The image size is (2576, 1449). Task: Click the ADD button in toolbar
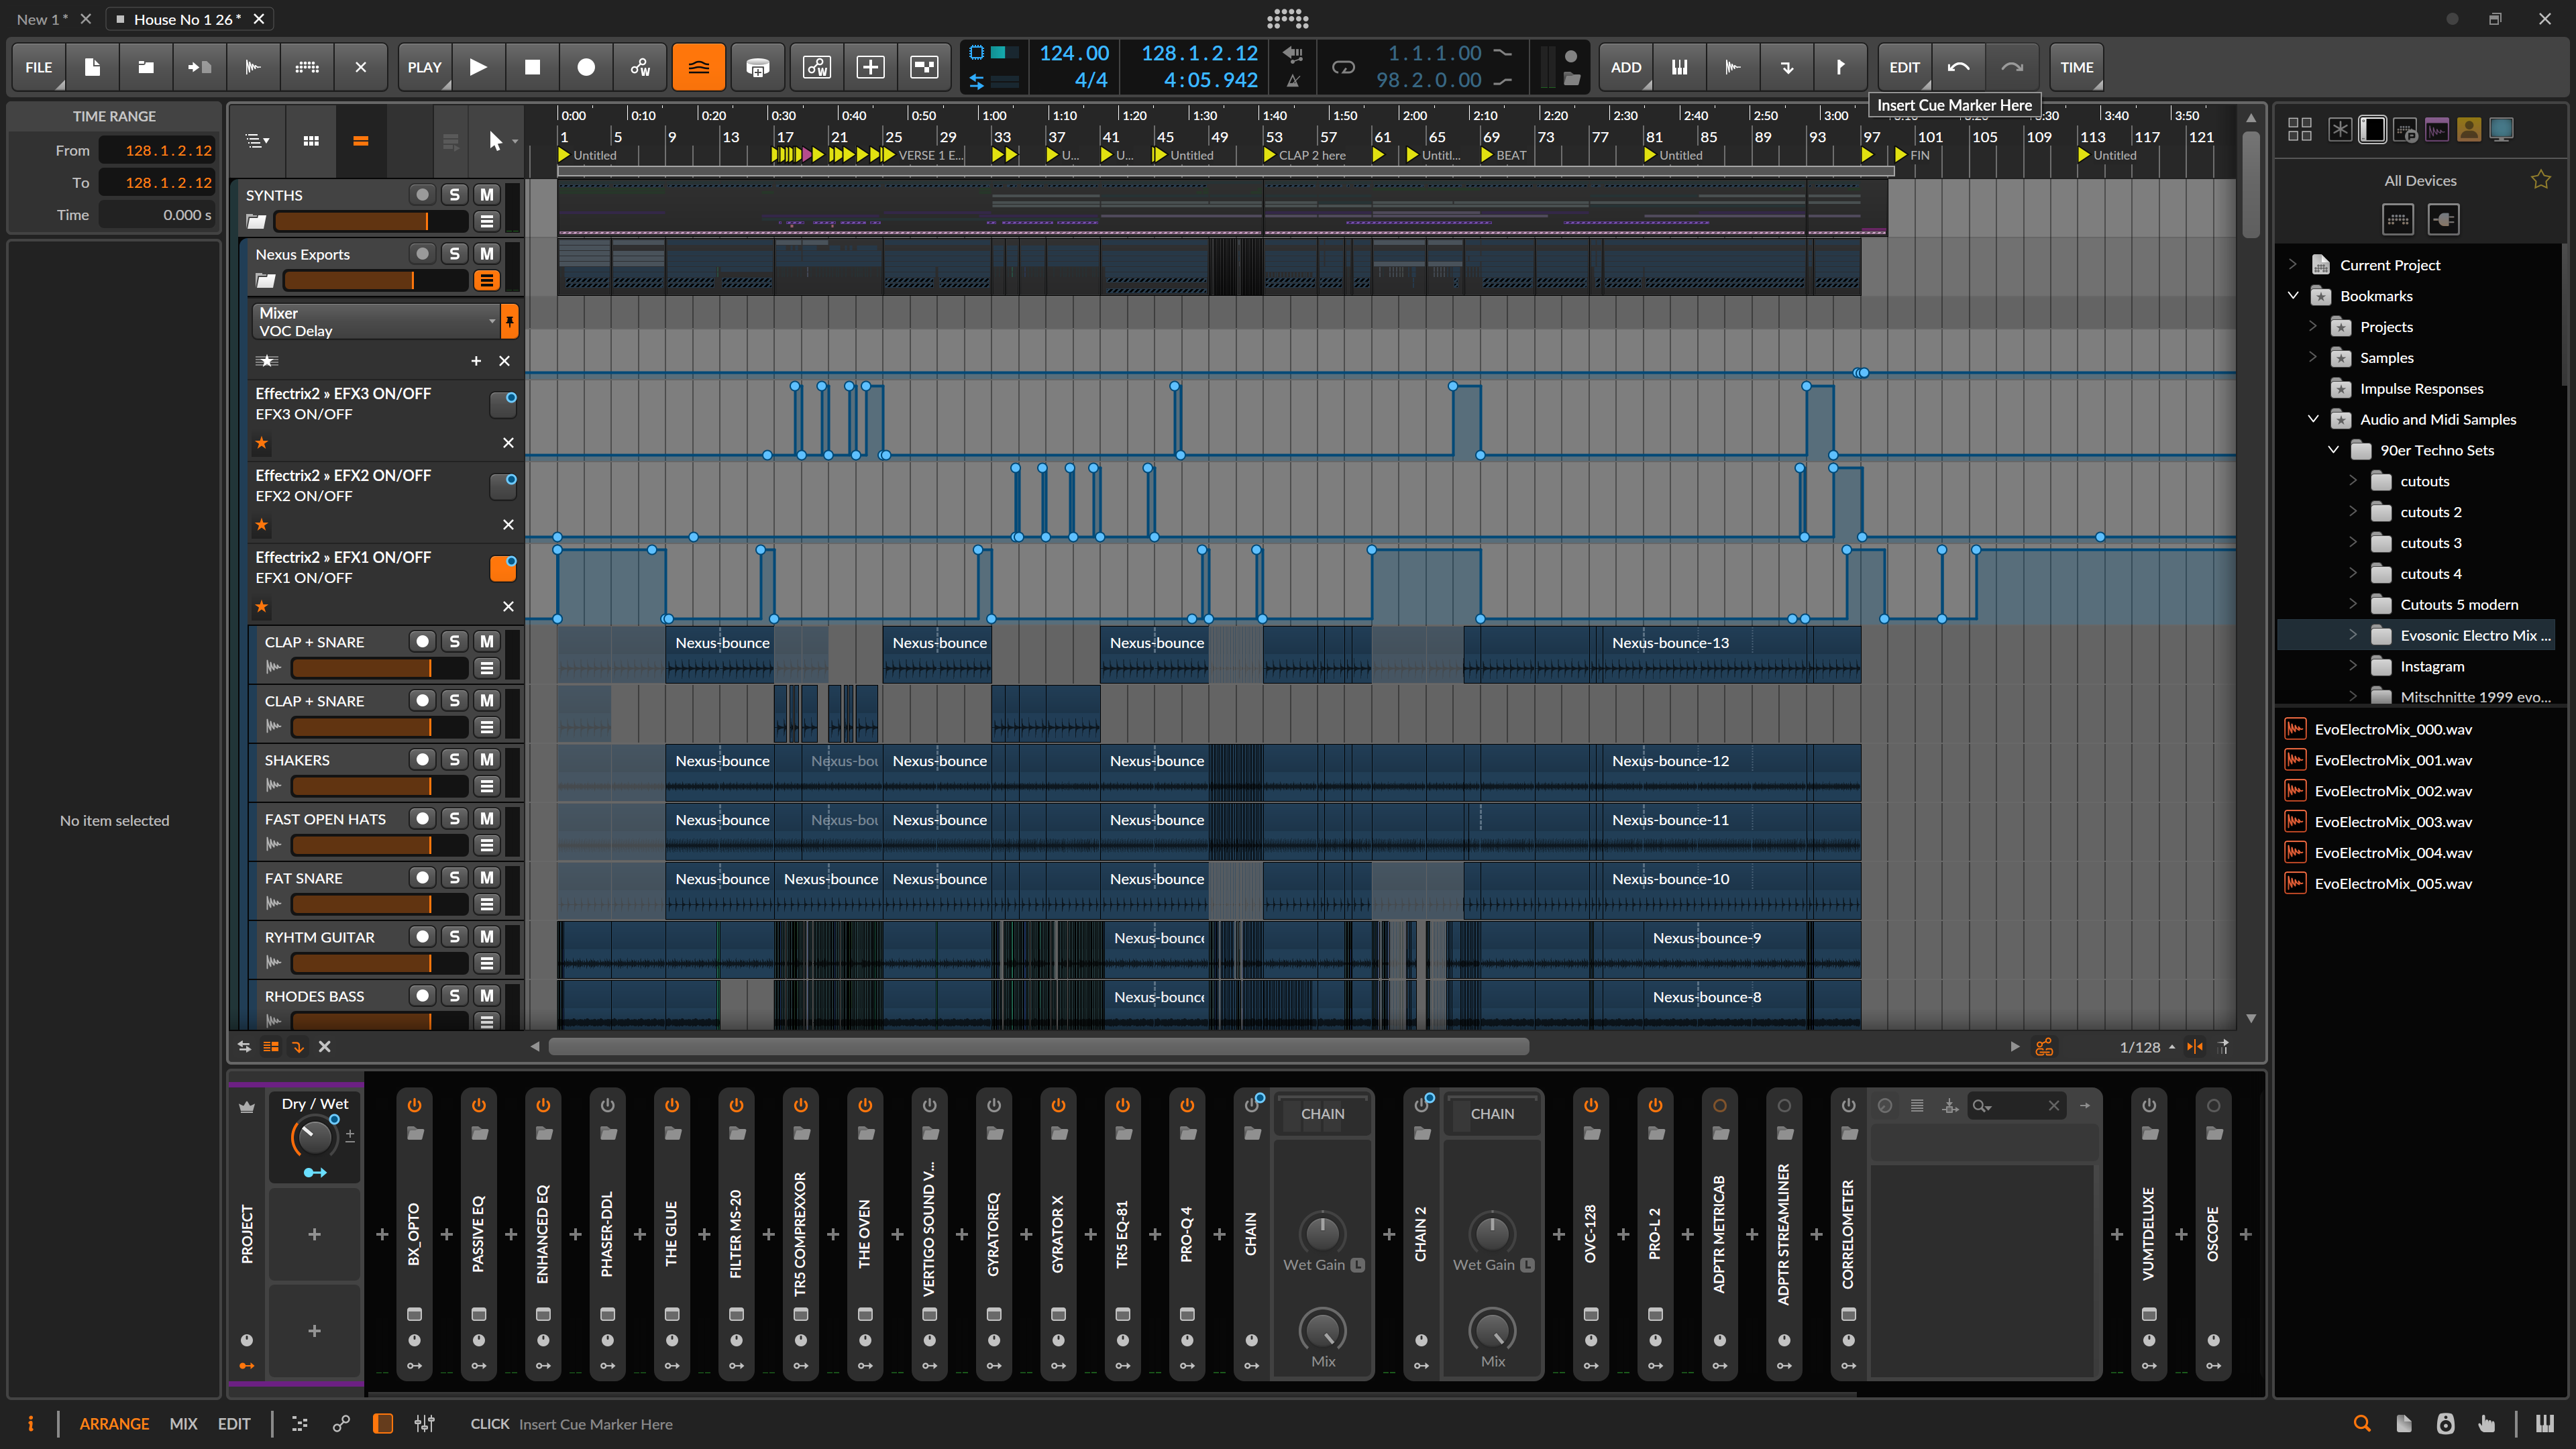click(1625, 67)
